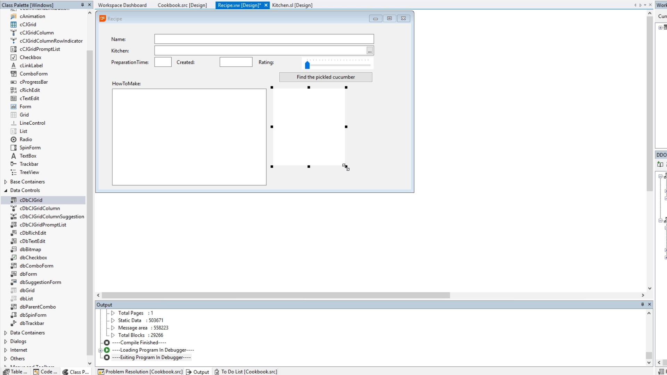The image size is (667, 375).
Task: Select the dbBitmap data control icon
Action: [x=14, y=249]
